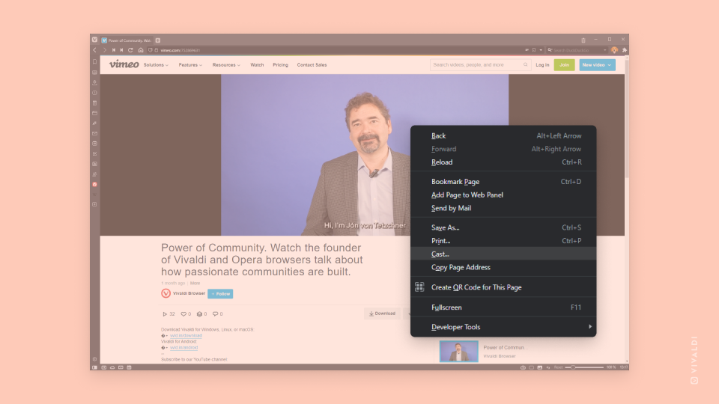Open the Reader view icon

coord(527,50)
